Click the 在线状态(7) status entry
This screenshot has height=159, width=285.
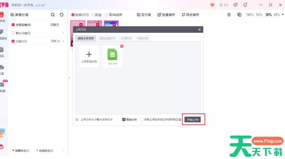point(45,151)
